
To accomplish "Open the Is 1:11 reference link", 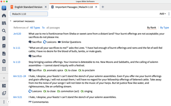I will [17, 48].
